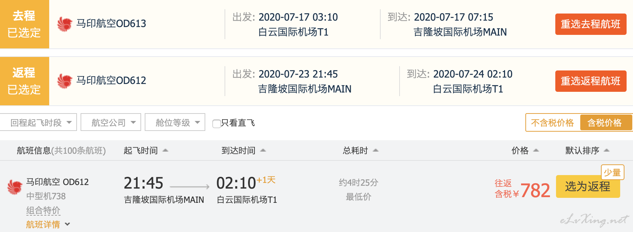
Task: Sort by price arrow
Action: [536, 151]
